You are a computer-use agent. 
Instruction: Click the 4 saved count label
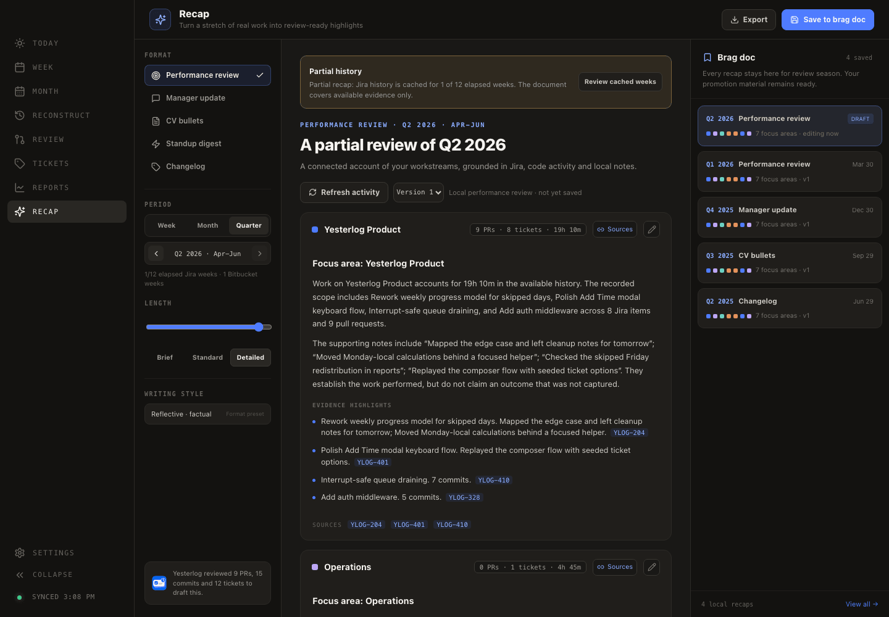[859, 58]
